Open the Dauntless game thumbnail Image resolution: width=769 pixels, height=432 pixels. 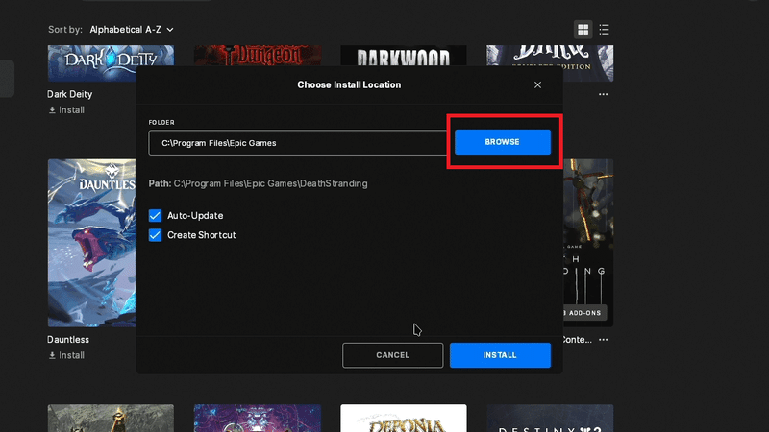point(91,243)
